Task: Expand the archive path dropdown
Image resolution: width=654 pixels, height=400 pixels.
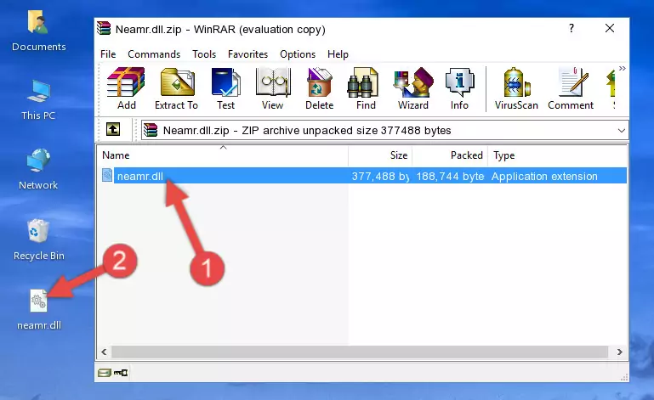Action: (621, 131)
